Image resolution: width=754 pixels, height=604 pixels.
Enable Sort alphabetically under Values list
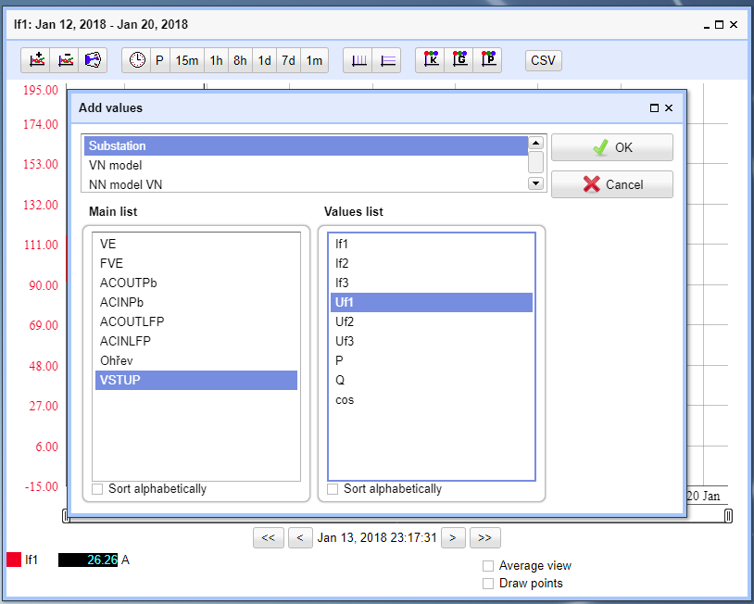tap(333, 489)
